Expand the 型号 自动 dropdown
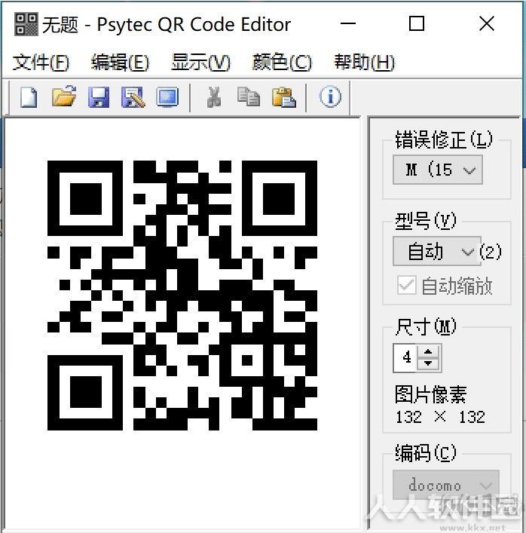This screenshot has width=526, height=533. coord(437,252)
